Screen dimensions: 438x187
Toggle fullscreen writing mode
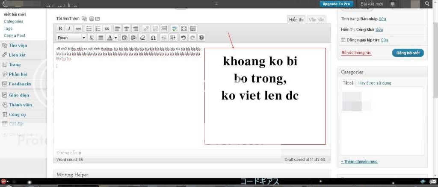point(184,29)
